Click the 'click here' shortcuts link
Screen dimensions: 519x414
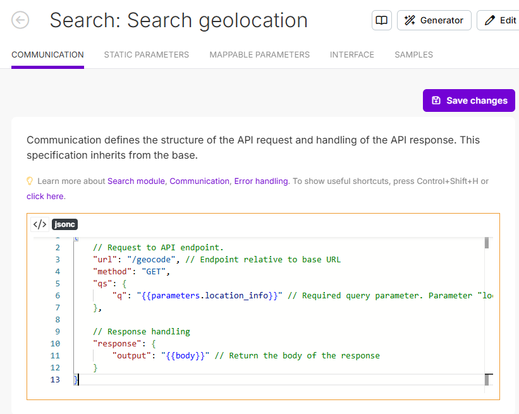[44, 197]
